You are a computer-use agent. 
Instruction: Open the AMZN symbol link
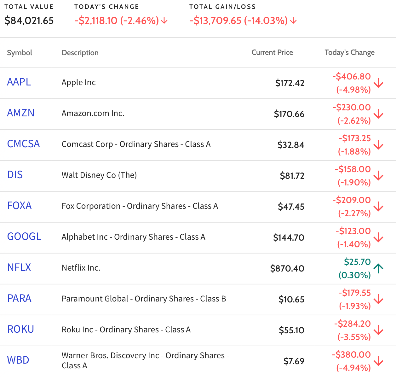click(21, 113)
